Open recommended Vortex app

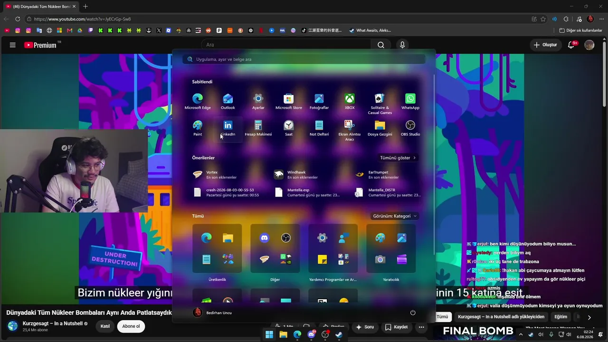(215, 175)
